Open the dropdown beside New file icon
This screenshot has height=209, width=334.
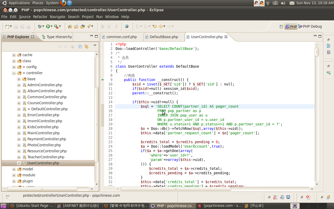11,26
